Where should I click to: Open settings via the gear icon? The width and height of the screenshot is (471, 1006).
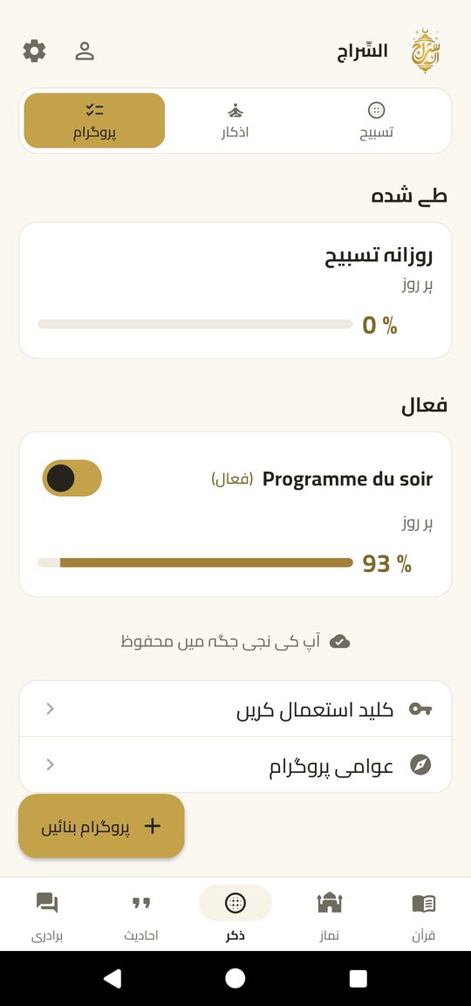pyautogui.click(x=35, y=51)
